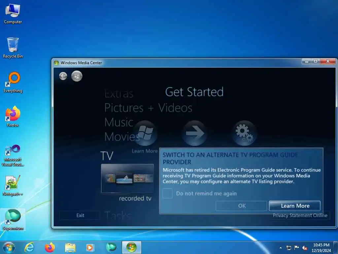Click the network tray icon
The width and height of the screenshot is (338, 254).
coord(288,248)
